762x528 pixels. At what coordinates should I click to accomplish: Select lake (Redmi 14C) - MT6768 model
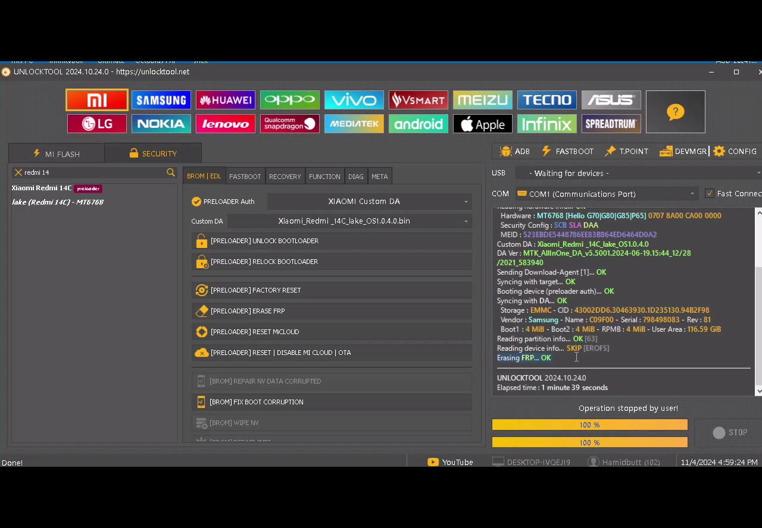coord(58,202)
